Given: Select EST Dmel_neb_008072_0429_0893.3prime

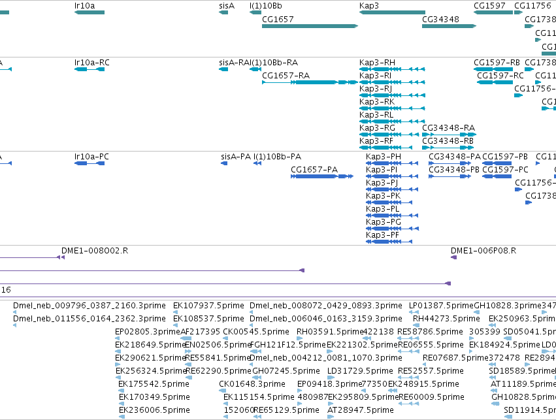Looking at the screenshot, I should (252, 312).
